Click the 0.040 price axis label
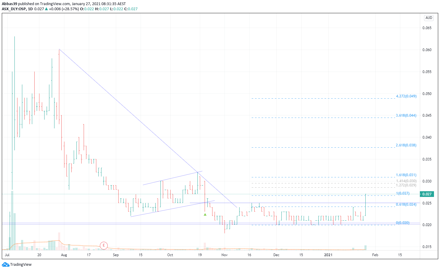The image size is (440, 270). pos(427,137)
